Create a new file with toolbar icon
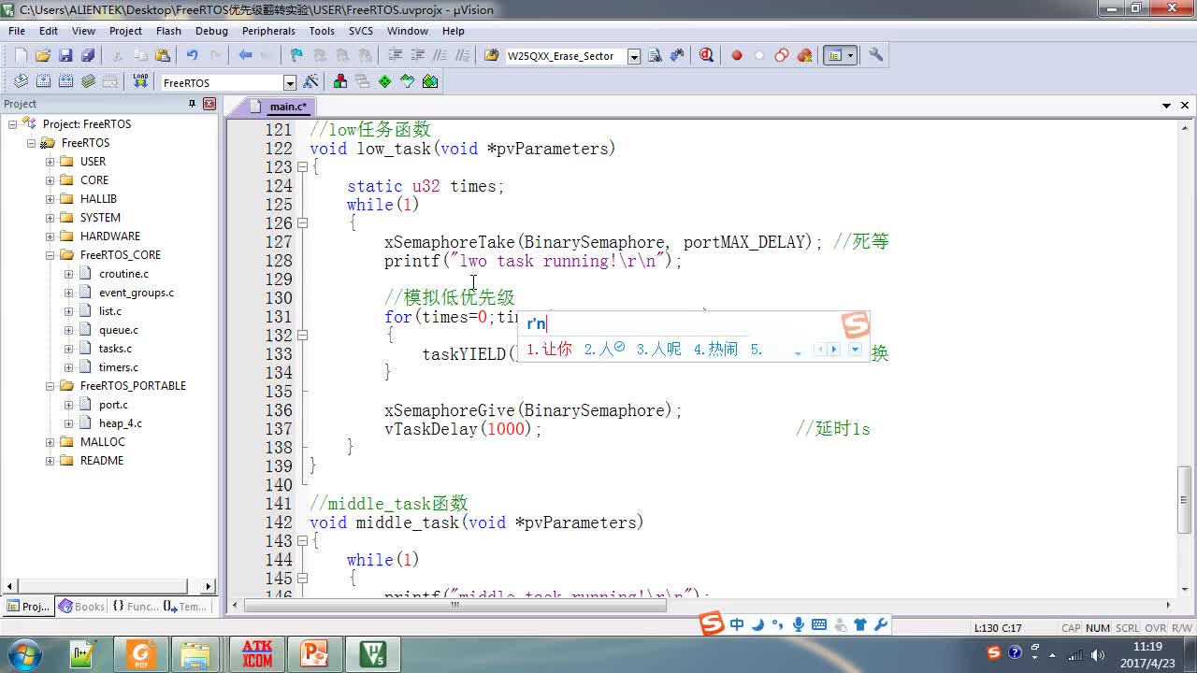Screen dimensions: 1197x673 pos(21,56)
